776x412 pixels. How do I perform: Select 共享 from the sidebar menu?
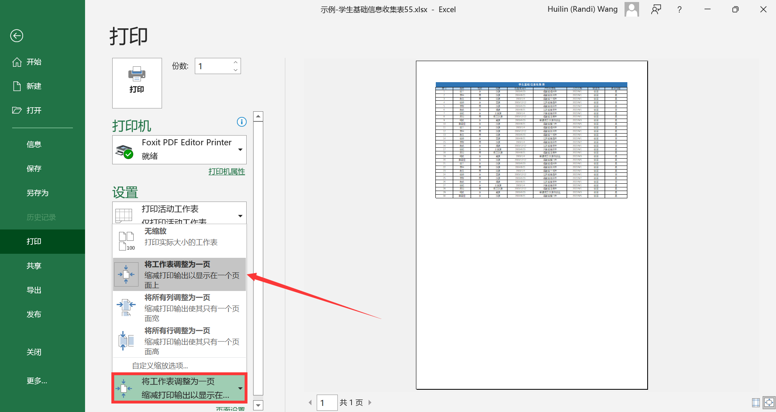point(34,265)
